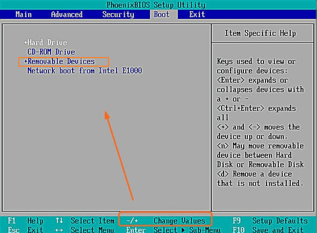
Task: Switch to the Advanced menu tab
Action: pos(67,14)
